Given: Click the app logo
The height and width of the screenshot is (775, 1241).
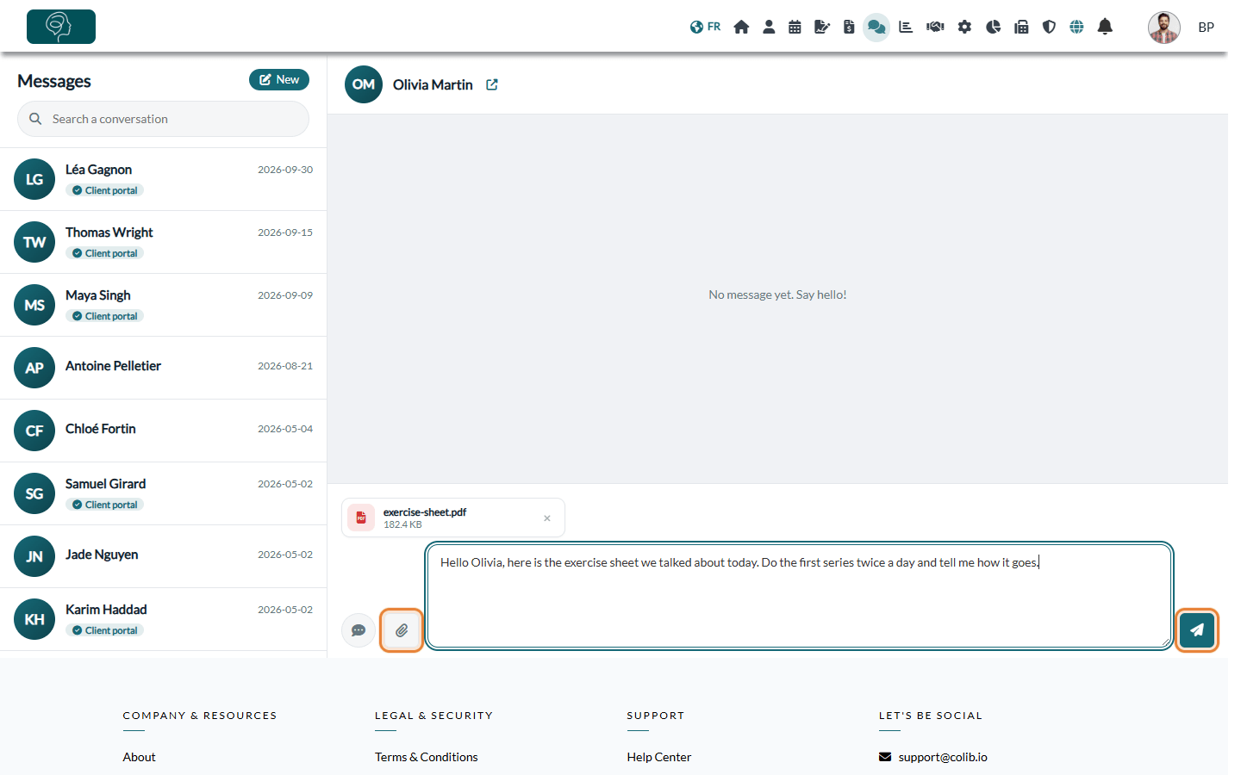Looking at the screenshot, I should click(61, 27).
